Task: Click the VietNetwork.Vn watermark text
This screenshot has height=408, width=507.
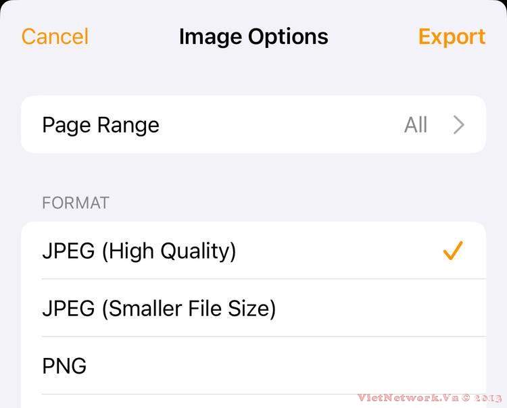Action: pos(409,398)
